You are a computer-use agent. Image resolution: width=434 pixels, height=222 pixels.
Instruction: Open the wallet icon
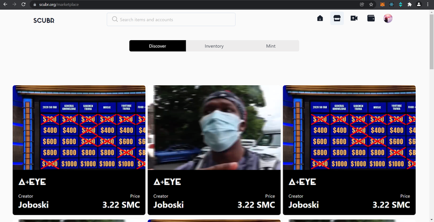click(371, 18)
